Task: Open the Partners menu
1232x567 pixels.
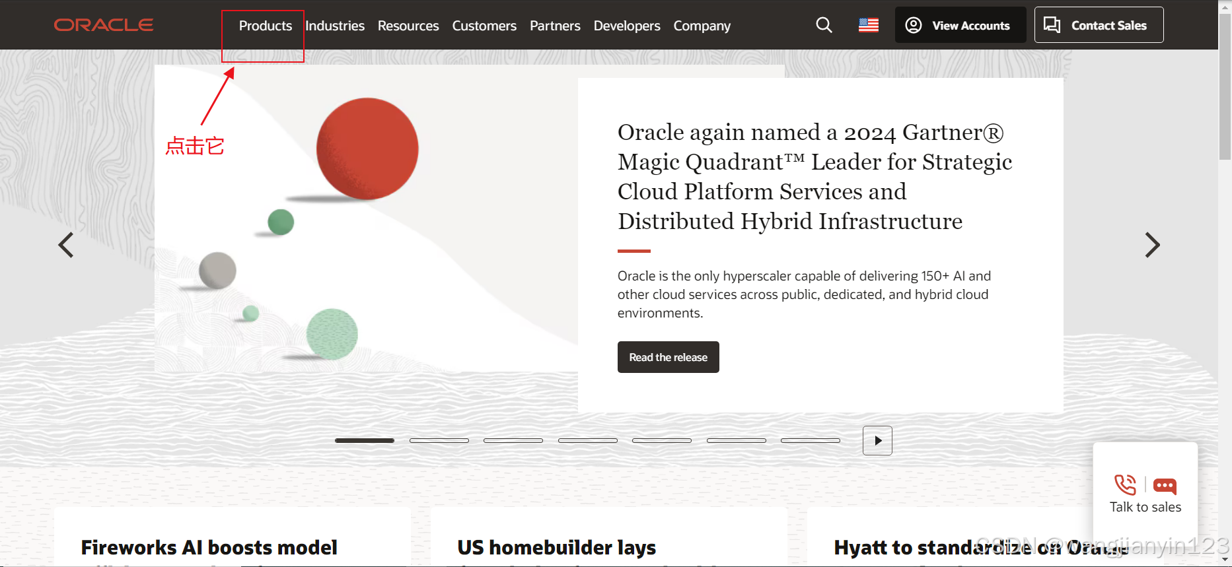Action: [x=555, y=26]
